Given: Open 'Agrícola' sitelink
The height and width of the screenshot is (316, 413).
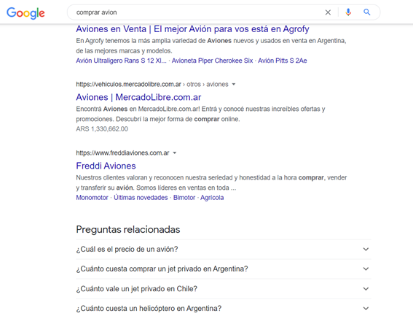Looking at the screenshot, I should (212, 198).
